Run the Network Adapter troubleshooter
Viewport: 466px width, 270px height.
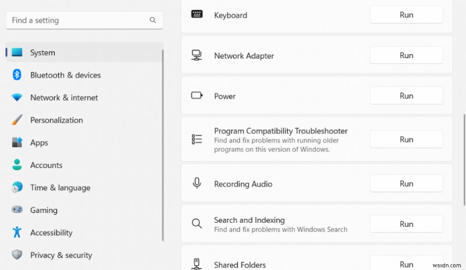406,55
